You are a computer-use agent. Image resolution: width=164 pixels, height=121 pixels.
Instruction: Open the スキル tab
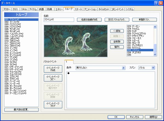tap(24, 9)
